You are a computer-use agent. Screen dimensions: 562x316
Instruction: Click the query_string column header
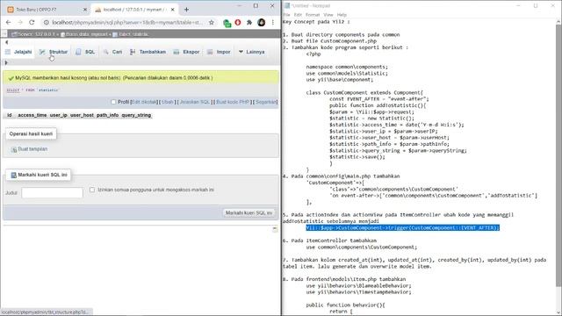136,115
